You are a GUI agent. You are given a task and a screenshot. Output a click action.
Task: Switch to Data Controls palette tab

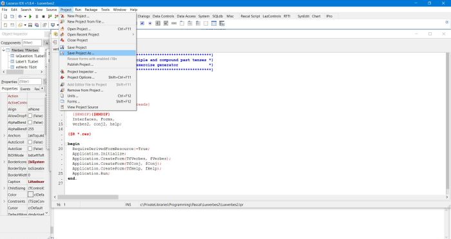(x=163, y=16)
